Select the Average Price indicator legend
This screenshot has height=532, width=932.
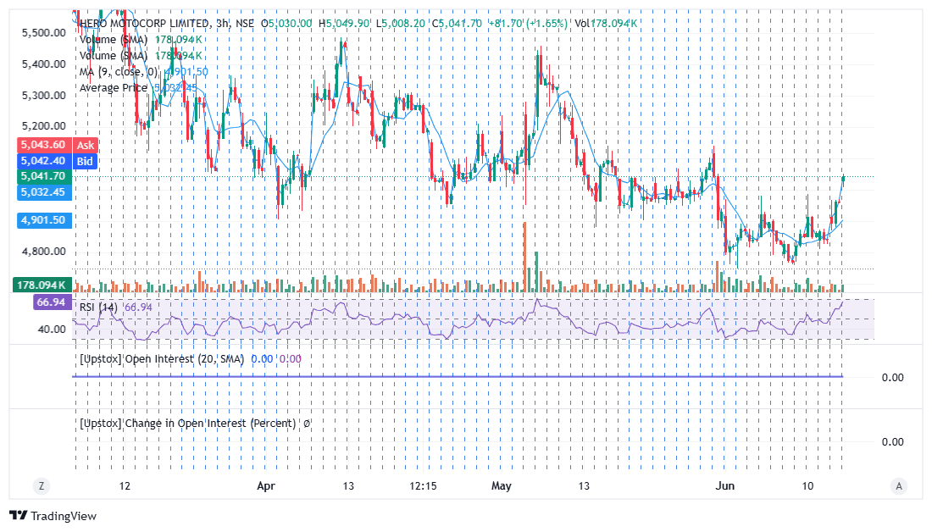pyautogui.click(x=114, y=88)
